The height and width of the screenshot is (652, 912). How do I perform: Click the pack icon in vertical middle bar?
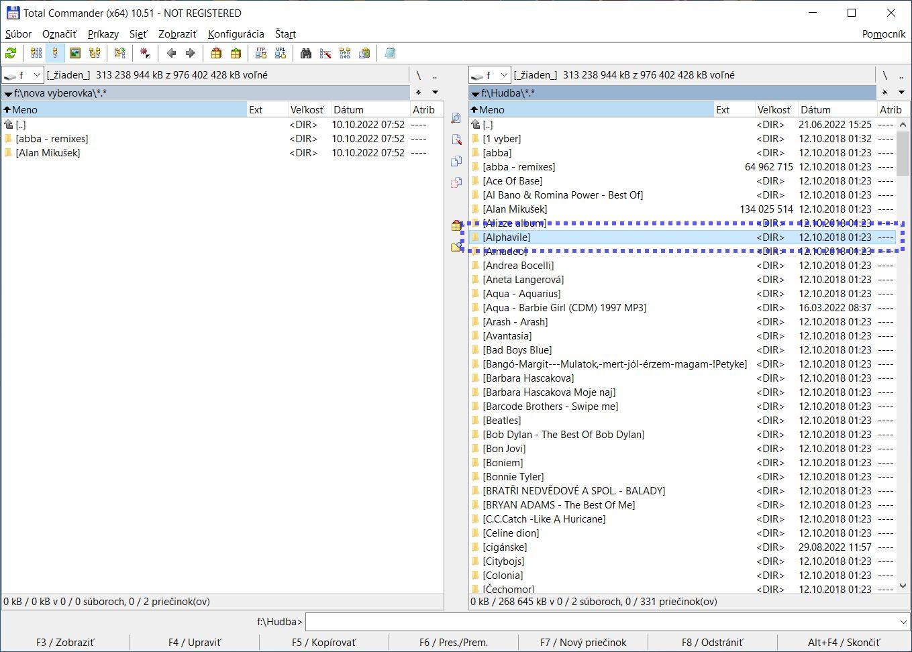[x=456, y=225]
